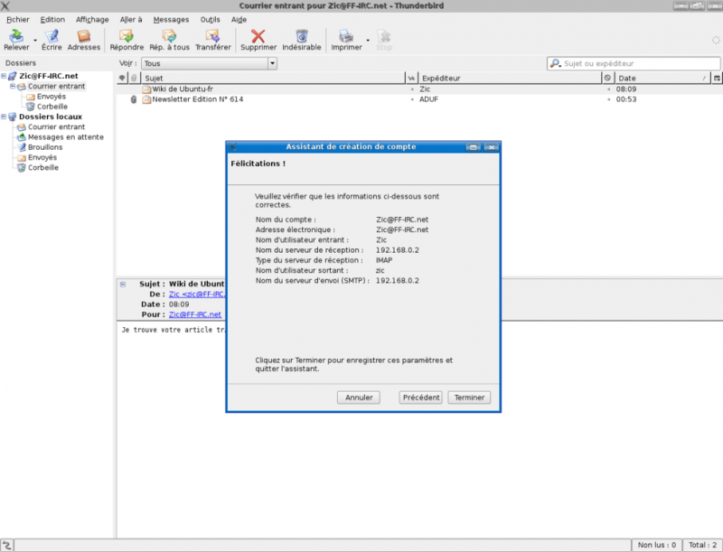Screen dimensions: 723x552
Task: Click the Imprimer print icon
Action: tap(346, 38)
